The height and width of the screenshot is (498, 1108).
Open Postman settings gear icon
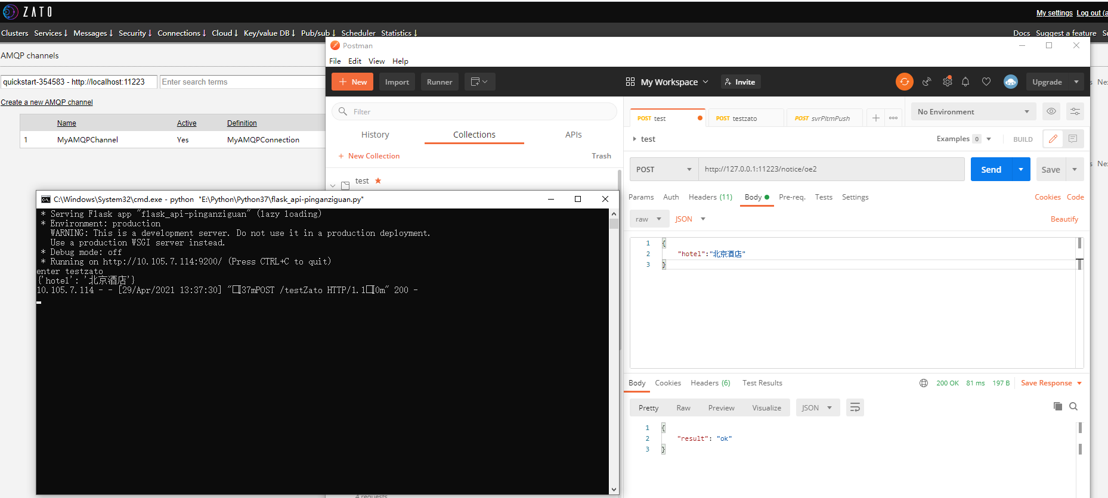click(947, 82)
